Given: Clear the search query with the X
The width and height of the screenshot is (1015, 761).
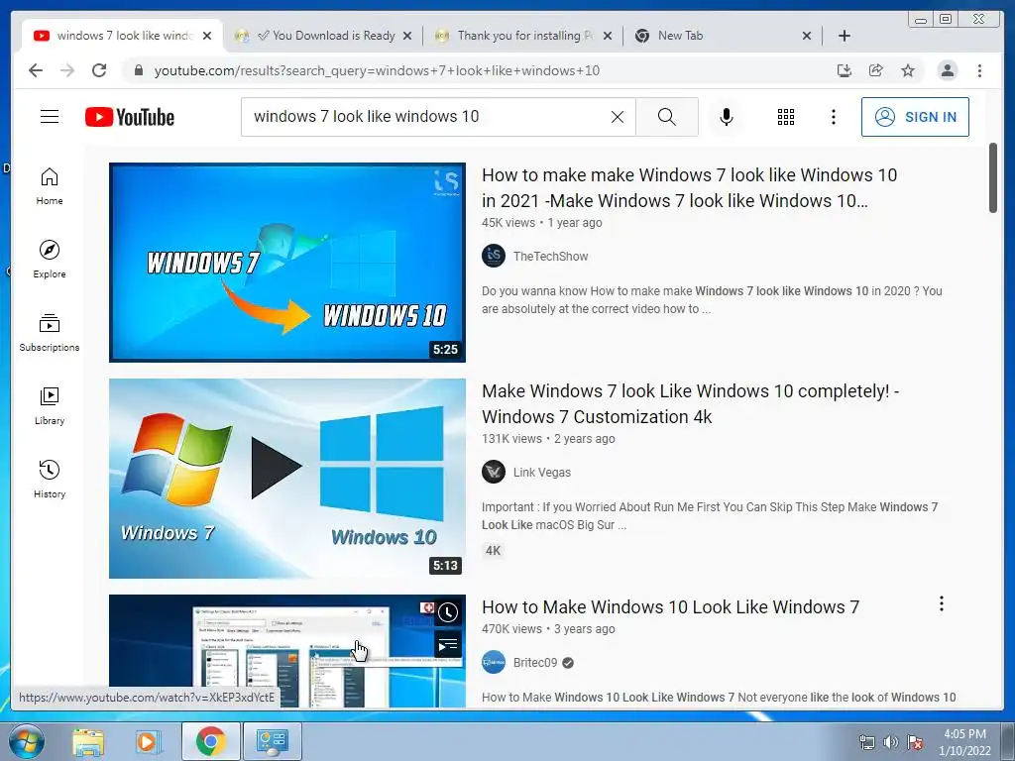Looking at the screenshot, I should point(618,117).
